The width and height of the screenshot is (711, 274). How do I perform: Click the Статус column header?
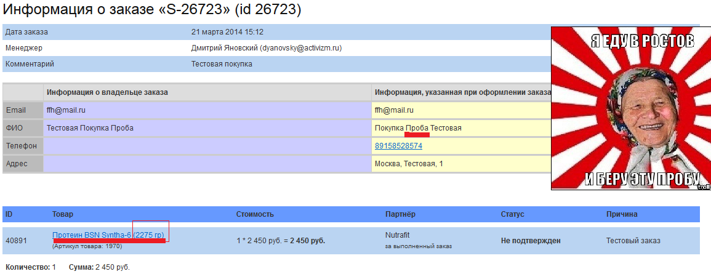(x=512, y=214)
